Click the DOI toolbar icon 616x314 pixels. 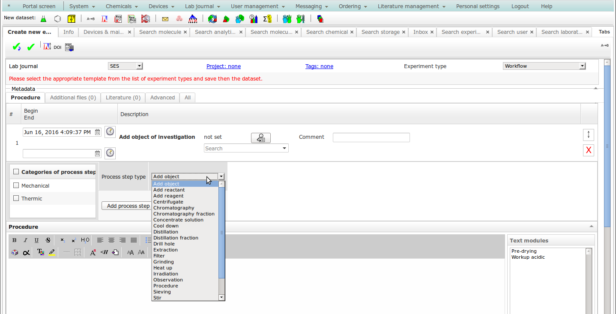click(57, 48)
